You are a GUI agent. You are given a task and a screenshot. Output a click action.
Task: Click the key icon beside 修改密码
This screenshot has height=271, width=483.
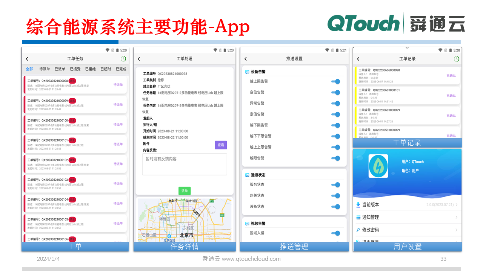[x=358, y=230]
